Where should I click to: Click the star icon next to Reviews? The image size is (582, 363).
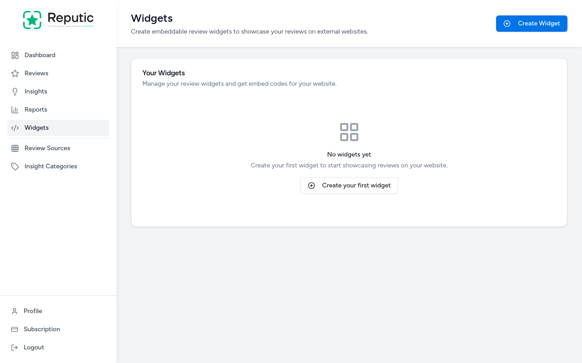point(15,73)
